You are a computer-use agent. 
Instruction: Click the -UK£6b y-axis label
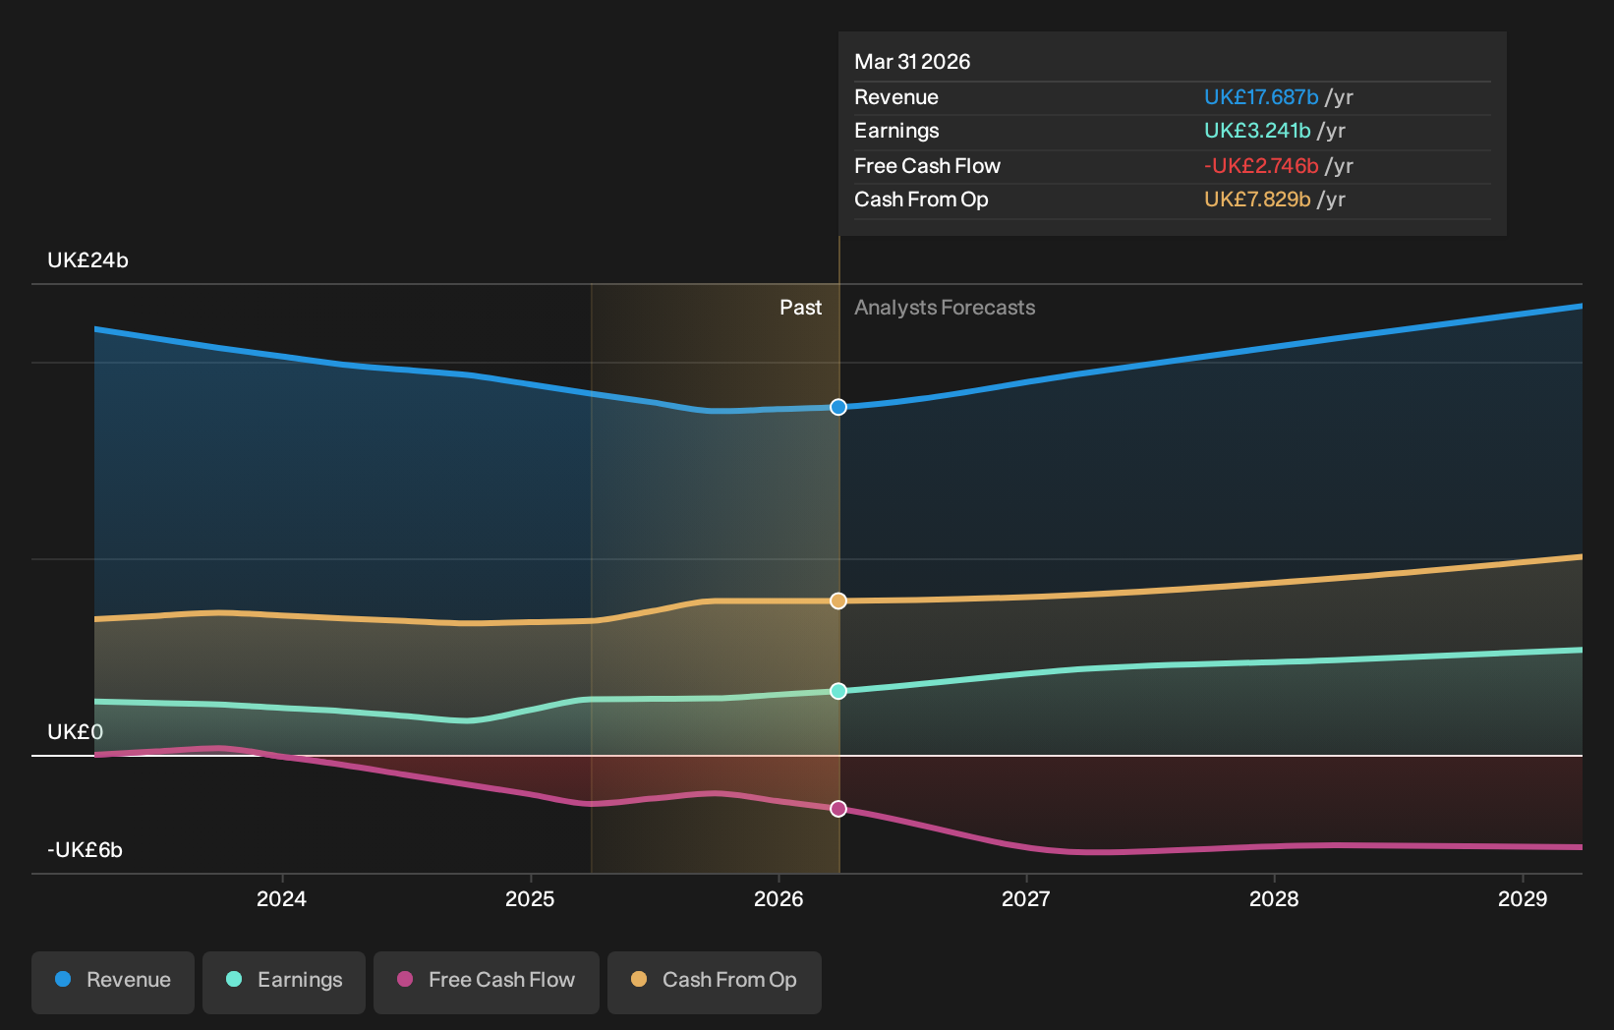[86, 850]
